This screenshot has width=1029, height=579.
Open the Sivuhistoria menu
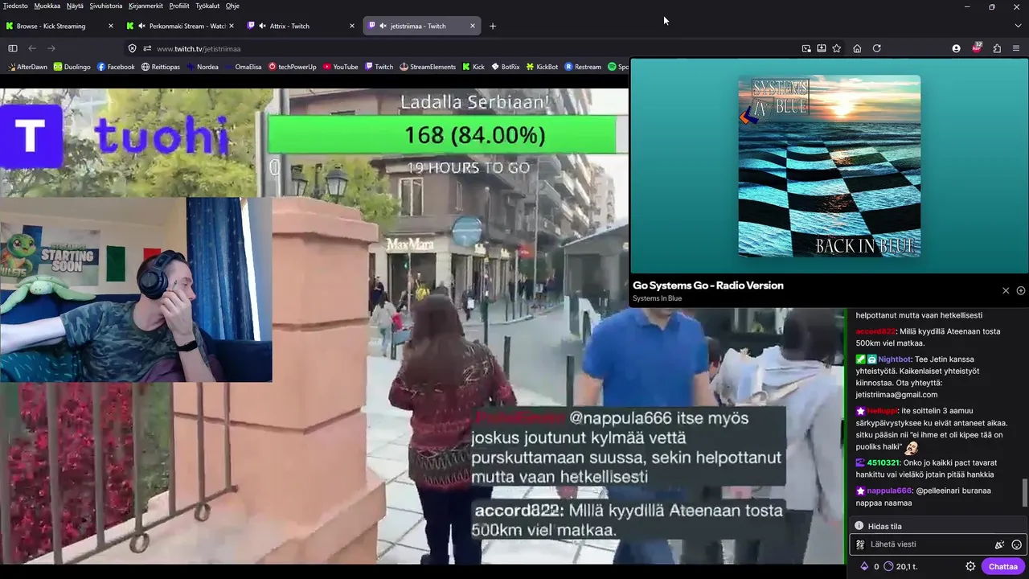pos(106,6)
